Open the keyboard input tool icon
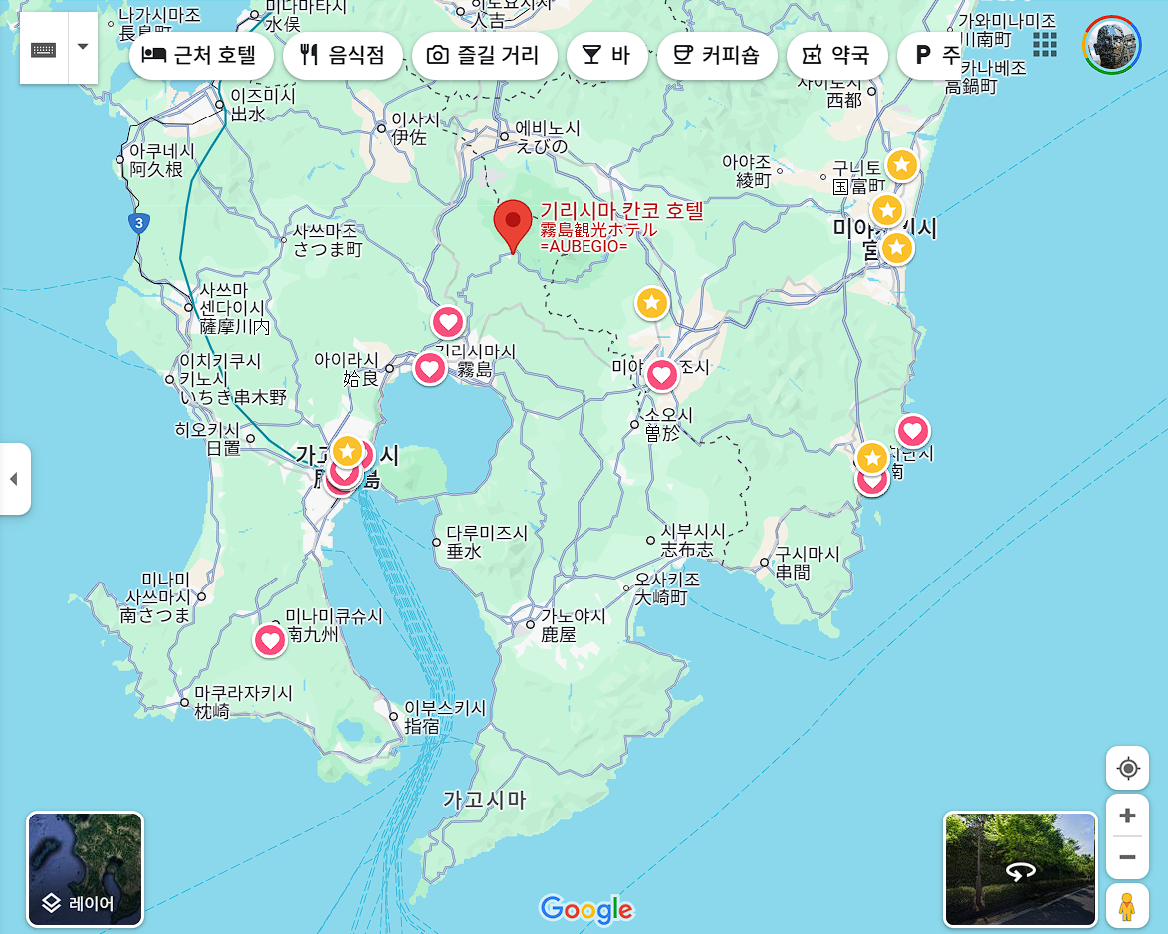1168x934 pixels. (x=43, y=49)
